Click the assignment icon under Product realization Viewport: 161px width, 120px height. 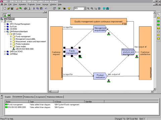coord(109,81)
